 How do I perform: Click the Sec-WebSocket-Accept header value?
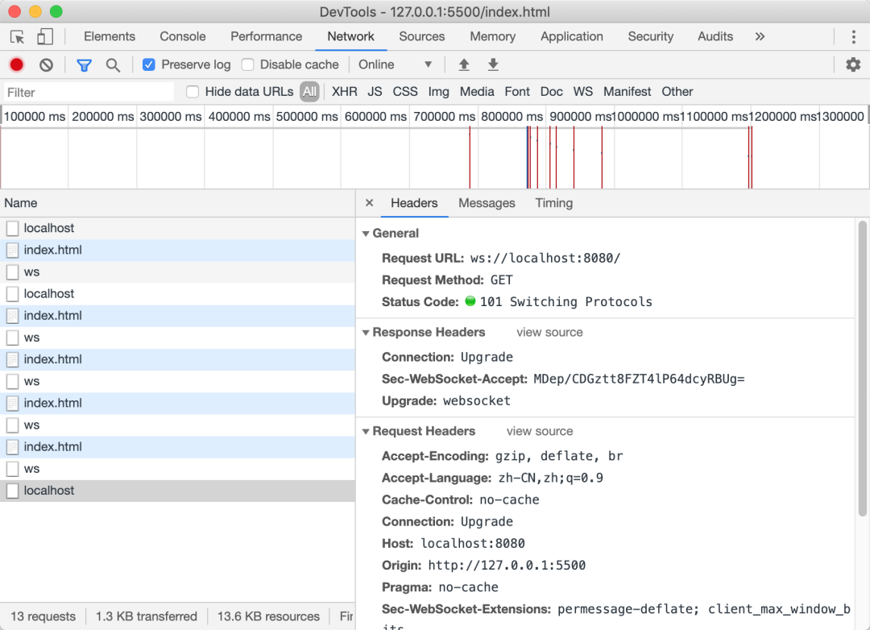(639, 379)
